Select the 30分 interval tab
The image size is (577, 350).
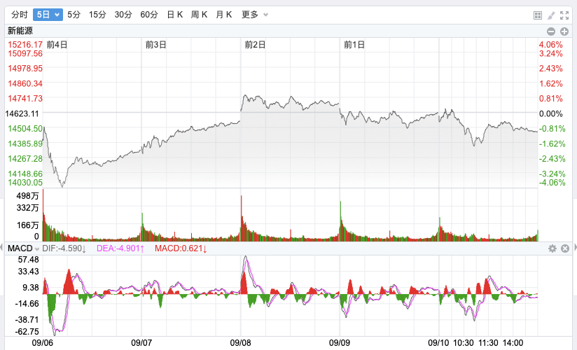123,15
